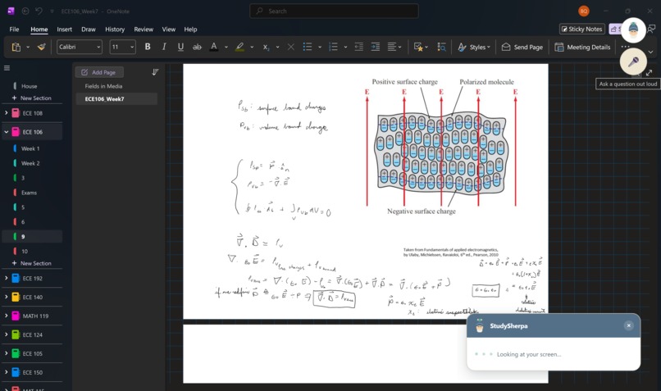The image size is (661, 391).
Task: Decrease indent of the paragraph
Action: 358,47
